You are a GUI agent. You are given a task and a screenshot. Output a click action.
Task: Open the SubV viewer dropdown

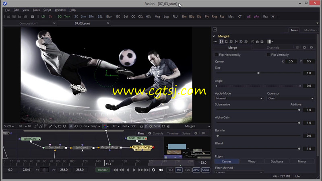click(9, 126)
